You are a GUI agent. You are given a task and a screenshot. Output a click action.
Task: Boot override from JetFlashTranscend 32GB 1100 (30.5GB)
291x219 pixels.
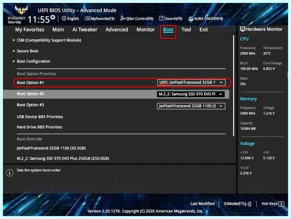coord(51,148)
